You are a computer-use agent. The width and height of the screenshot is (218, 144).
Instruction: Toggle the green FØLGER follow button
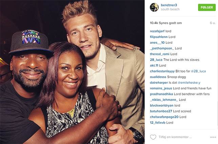coord(207,7)
